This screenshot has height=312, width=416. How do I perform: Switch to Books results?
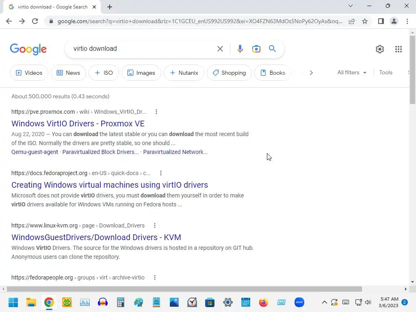[273, 73]
